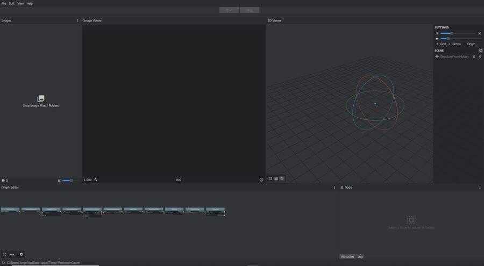Adjust the thumbnail size slider in Images panel
Screen dimensions: 484x266
coord(67,181)
